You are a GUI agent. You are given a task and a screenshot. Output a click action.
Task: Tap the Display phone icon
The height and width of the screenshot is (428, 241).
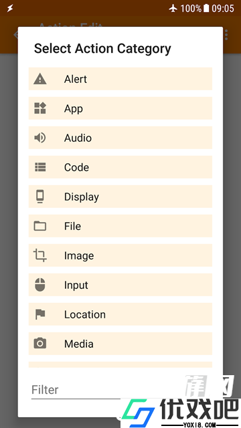coord(40,197)
